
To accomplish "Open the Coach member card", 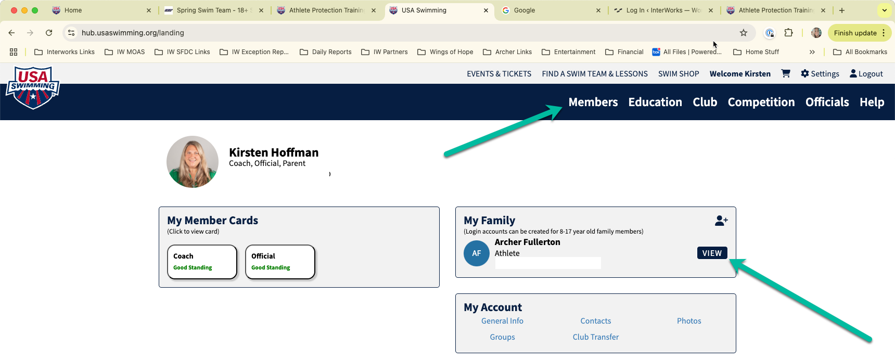I will click(x=202, y=262).
